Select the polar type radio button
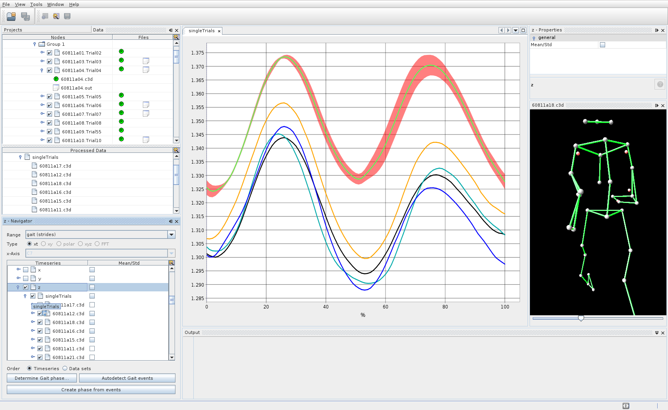Viewport: 668px width, 410px height. [x=59, y=244]
